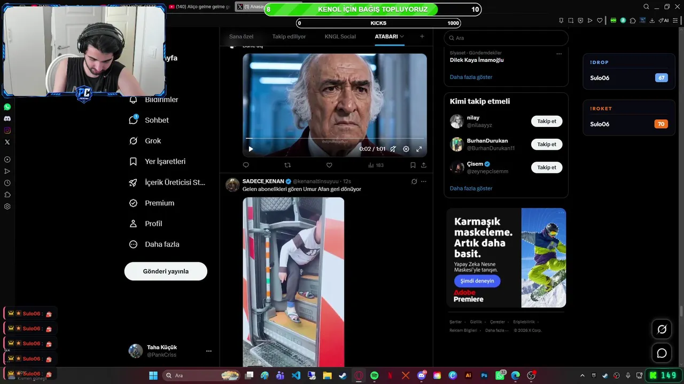Image resolution: width=684 pixels, height=384 pixels.
Task: Open Visual Studio Code from taskbar
Action: coord(296,375)
